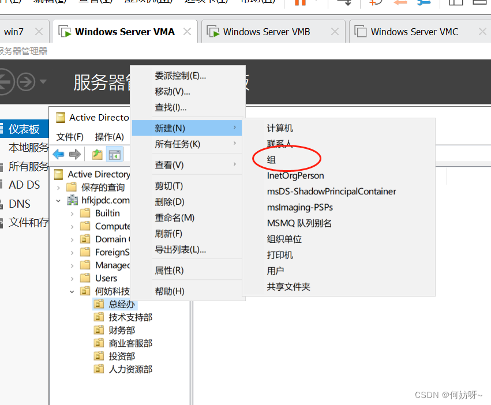Click the up-one-level folder icon
The width and height of the screenshot is (491, 405).
point(98,154)
